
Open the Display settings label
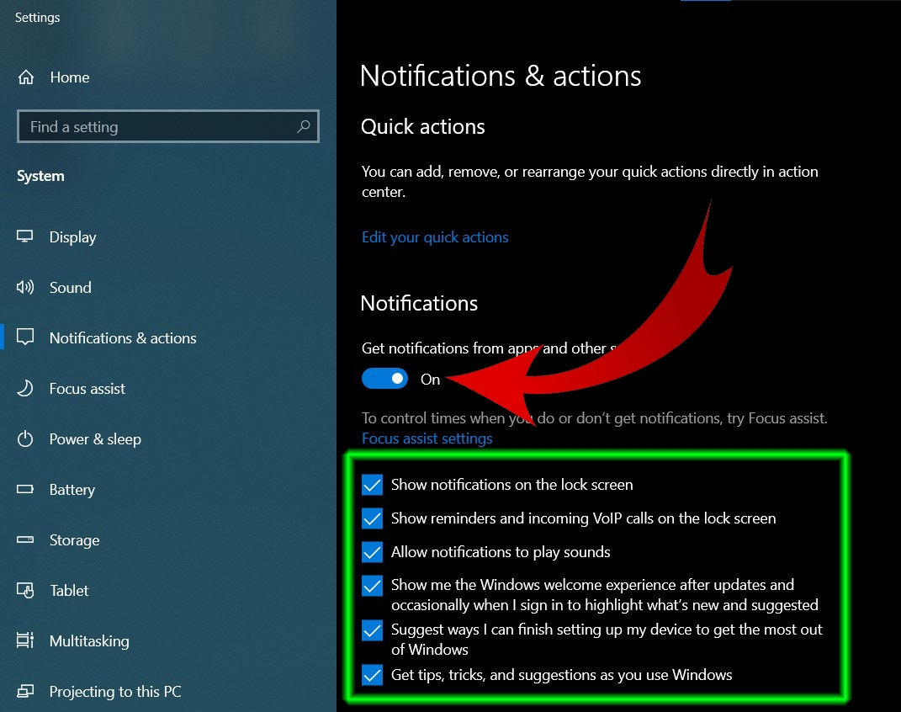[73, 237]
